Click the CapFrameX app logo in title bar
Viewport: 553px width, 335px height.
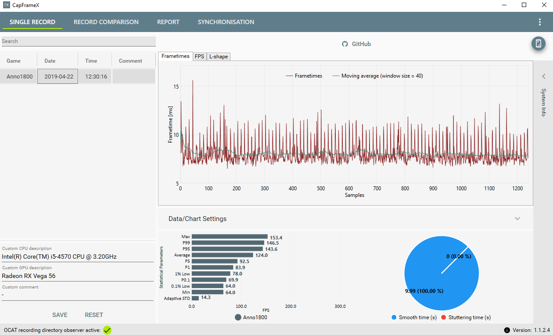pyautogui.click(x=7, y=5)
